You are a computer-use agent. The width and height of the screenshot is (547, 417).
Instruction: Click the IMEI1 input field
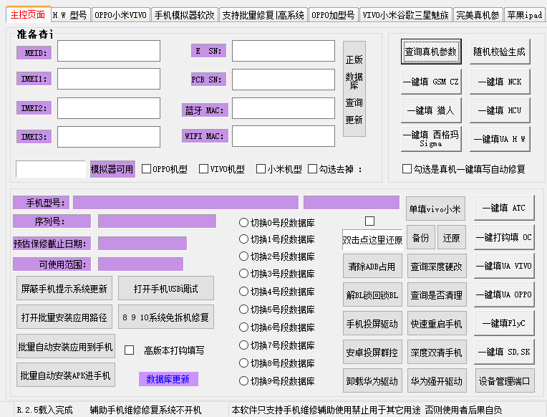109,79
